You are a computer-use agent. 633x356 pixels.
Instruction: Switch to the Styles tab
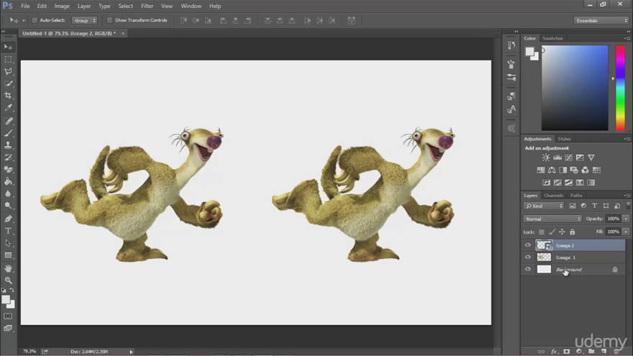pyautogui.click(x=564, y=139)
